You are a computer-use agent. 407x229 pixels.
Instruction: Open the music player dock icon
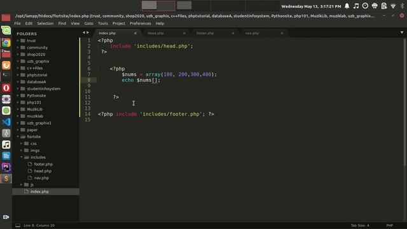6,144
